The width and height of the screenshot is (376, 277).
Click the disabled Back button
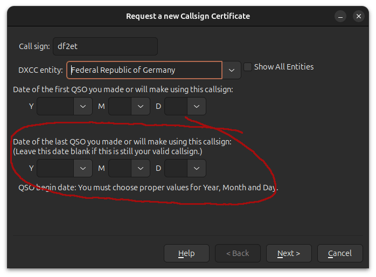coord(238,253)
